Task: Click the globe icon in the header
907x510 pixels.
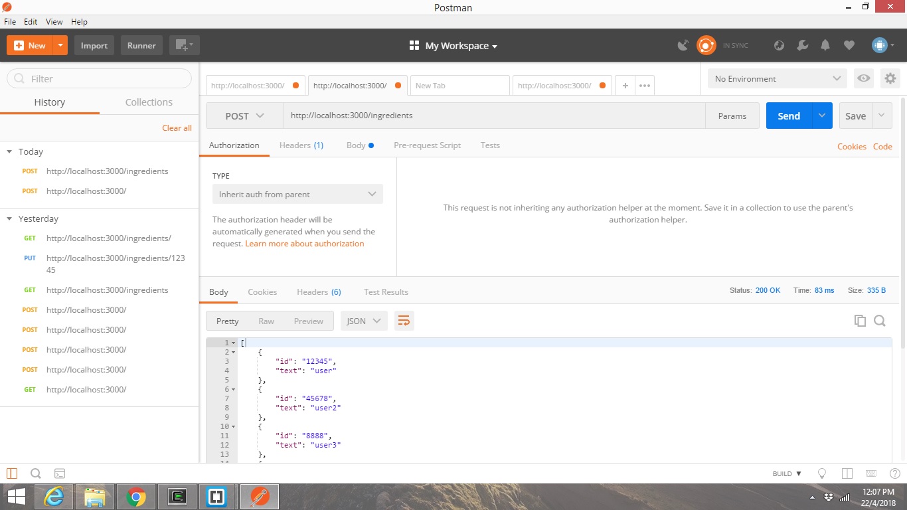Action: click(780, 45)
